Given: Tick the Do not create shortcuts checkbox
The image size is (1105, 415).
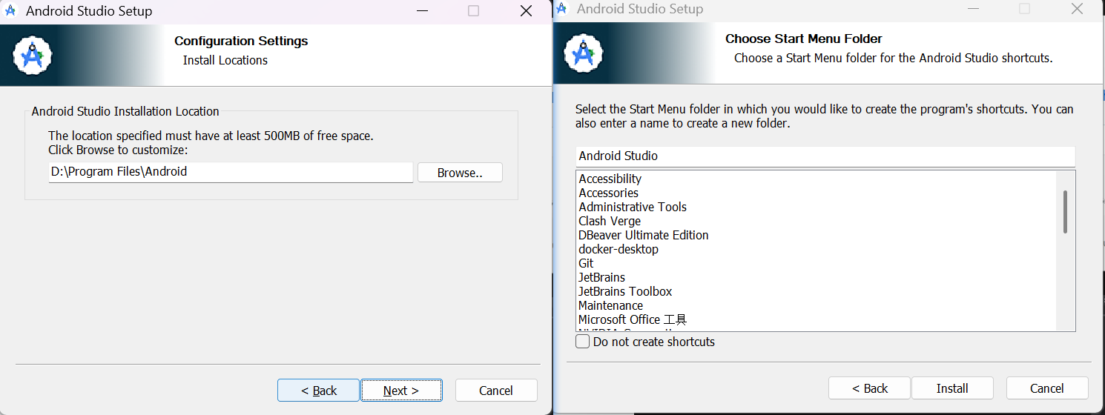Looking at the screenshot, I should (x=583, y=342).
